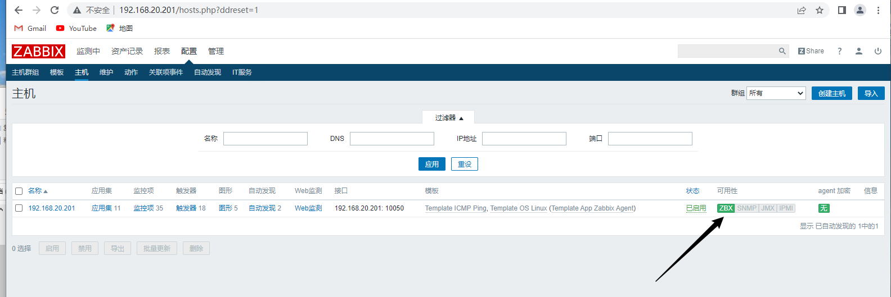Switch to the 模板 tab
Screen dimensions: 891x297
(57, 72)
